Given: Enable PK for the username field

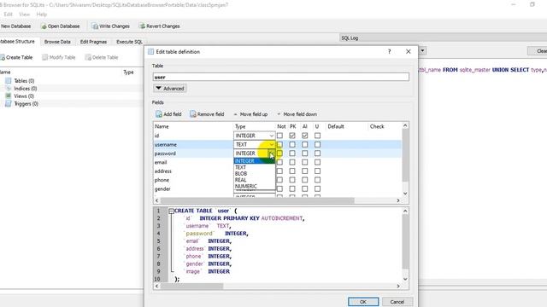Looking at the screenshot, I should [292, 144].
